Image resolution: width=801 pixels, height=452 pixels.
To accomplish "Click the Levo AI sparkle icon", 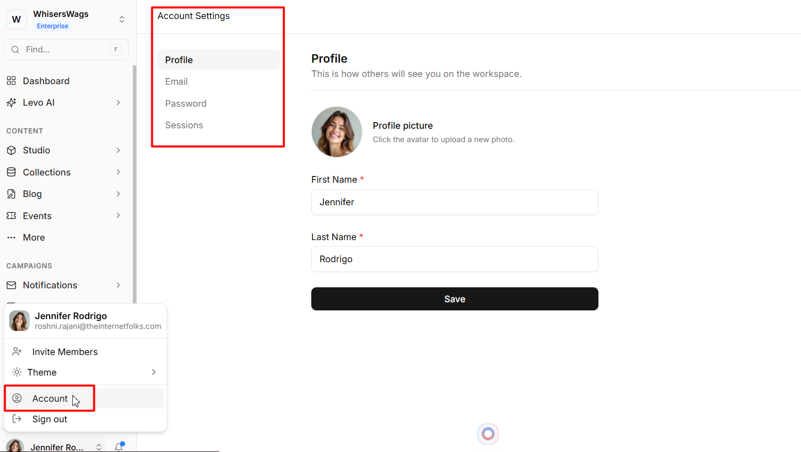I will point(11,103).
